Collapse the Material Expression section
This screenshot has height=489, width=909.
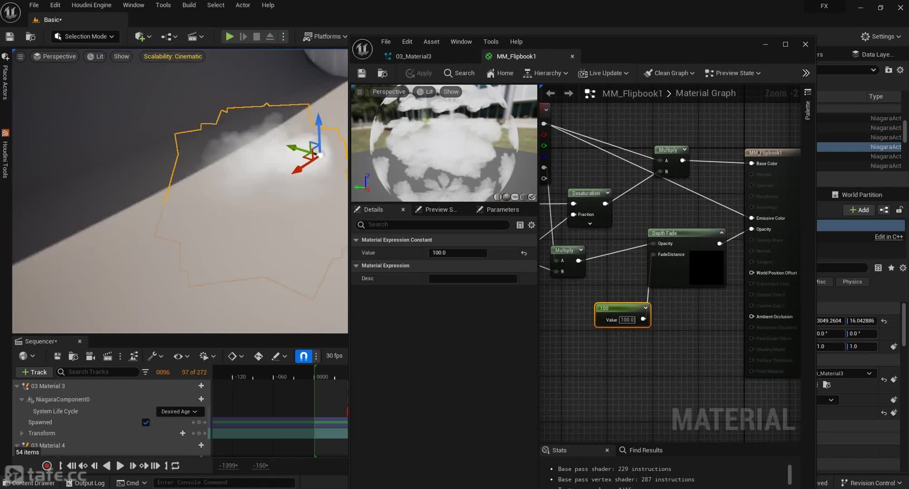(356, 266)
